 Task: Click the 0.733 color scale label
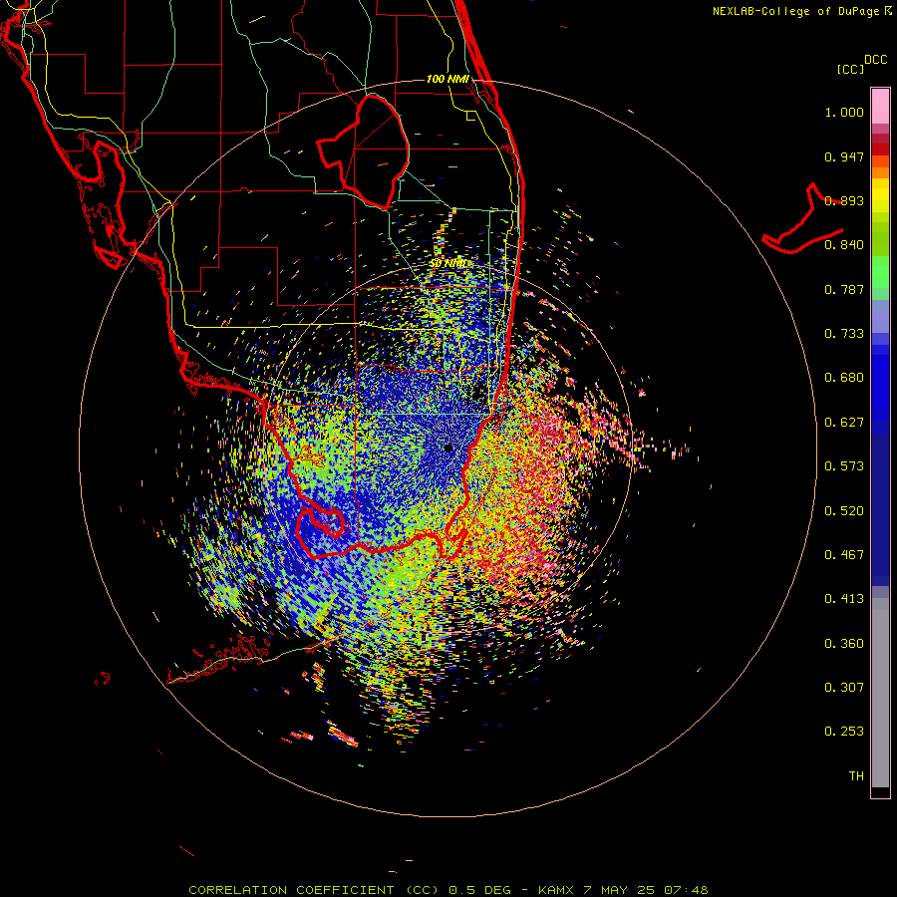844,334
